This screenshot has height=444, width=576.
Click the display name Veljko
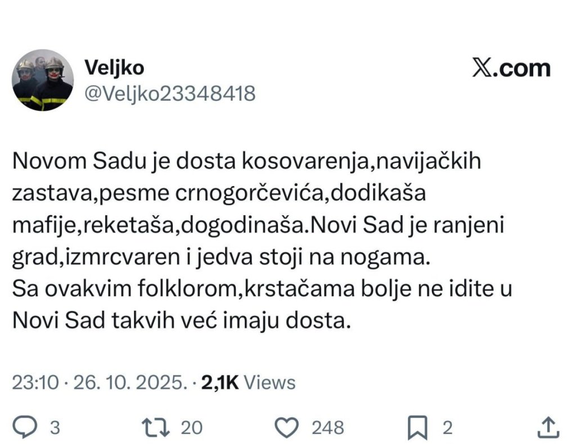[114, 67]
